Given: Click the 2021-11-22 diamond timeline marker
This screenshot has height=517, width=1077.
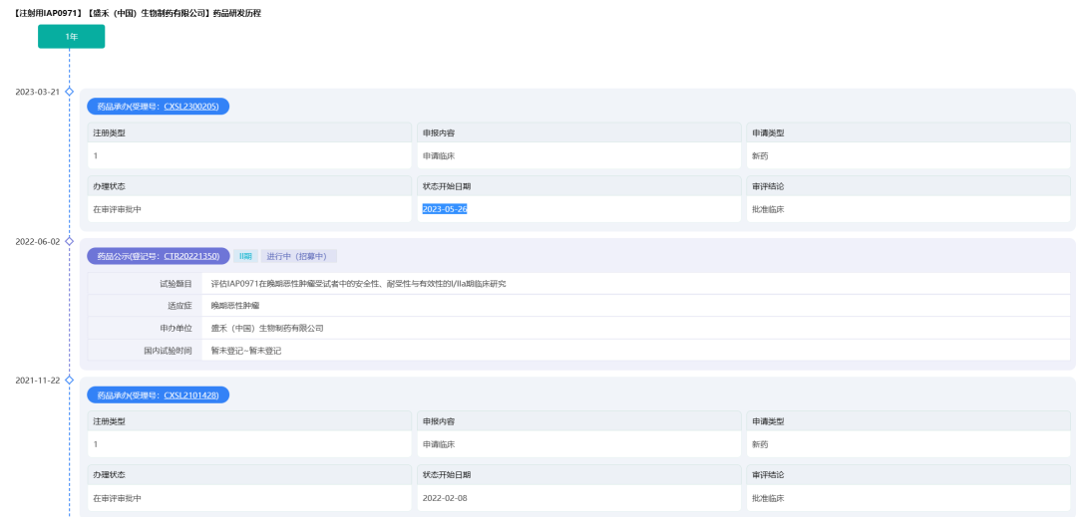Looking at the screenshot, I should (69, 381).
